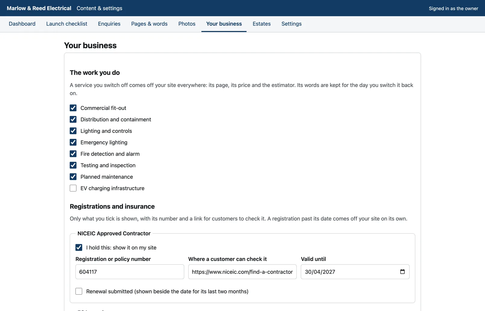Click the 'Content & settings' header text
Screen dimensions: 485x311
pos(99,8)
